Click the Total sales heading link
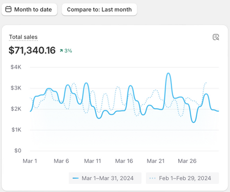 pos(23,37)
